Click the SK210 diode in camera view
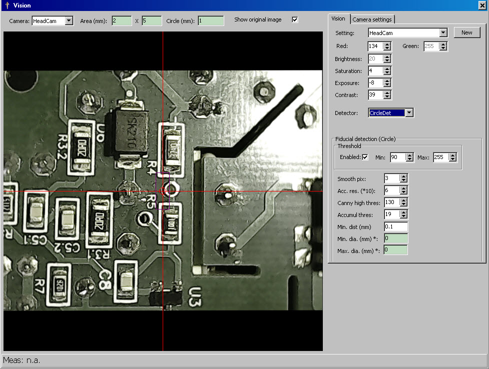 tap(131, 132)
